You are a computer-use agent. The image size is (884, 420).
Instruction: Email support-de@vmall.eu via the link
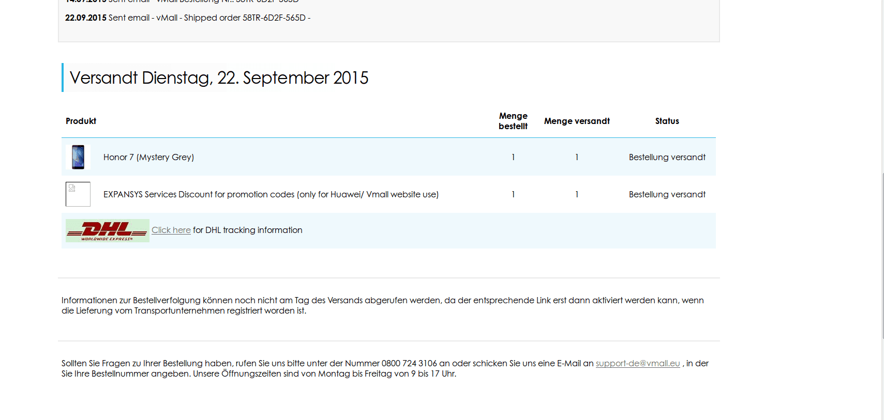(x=638, y=363)
